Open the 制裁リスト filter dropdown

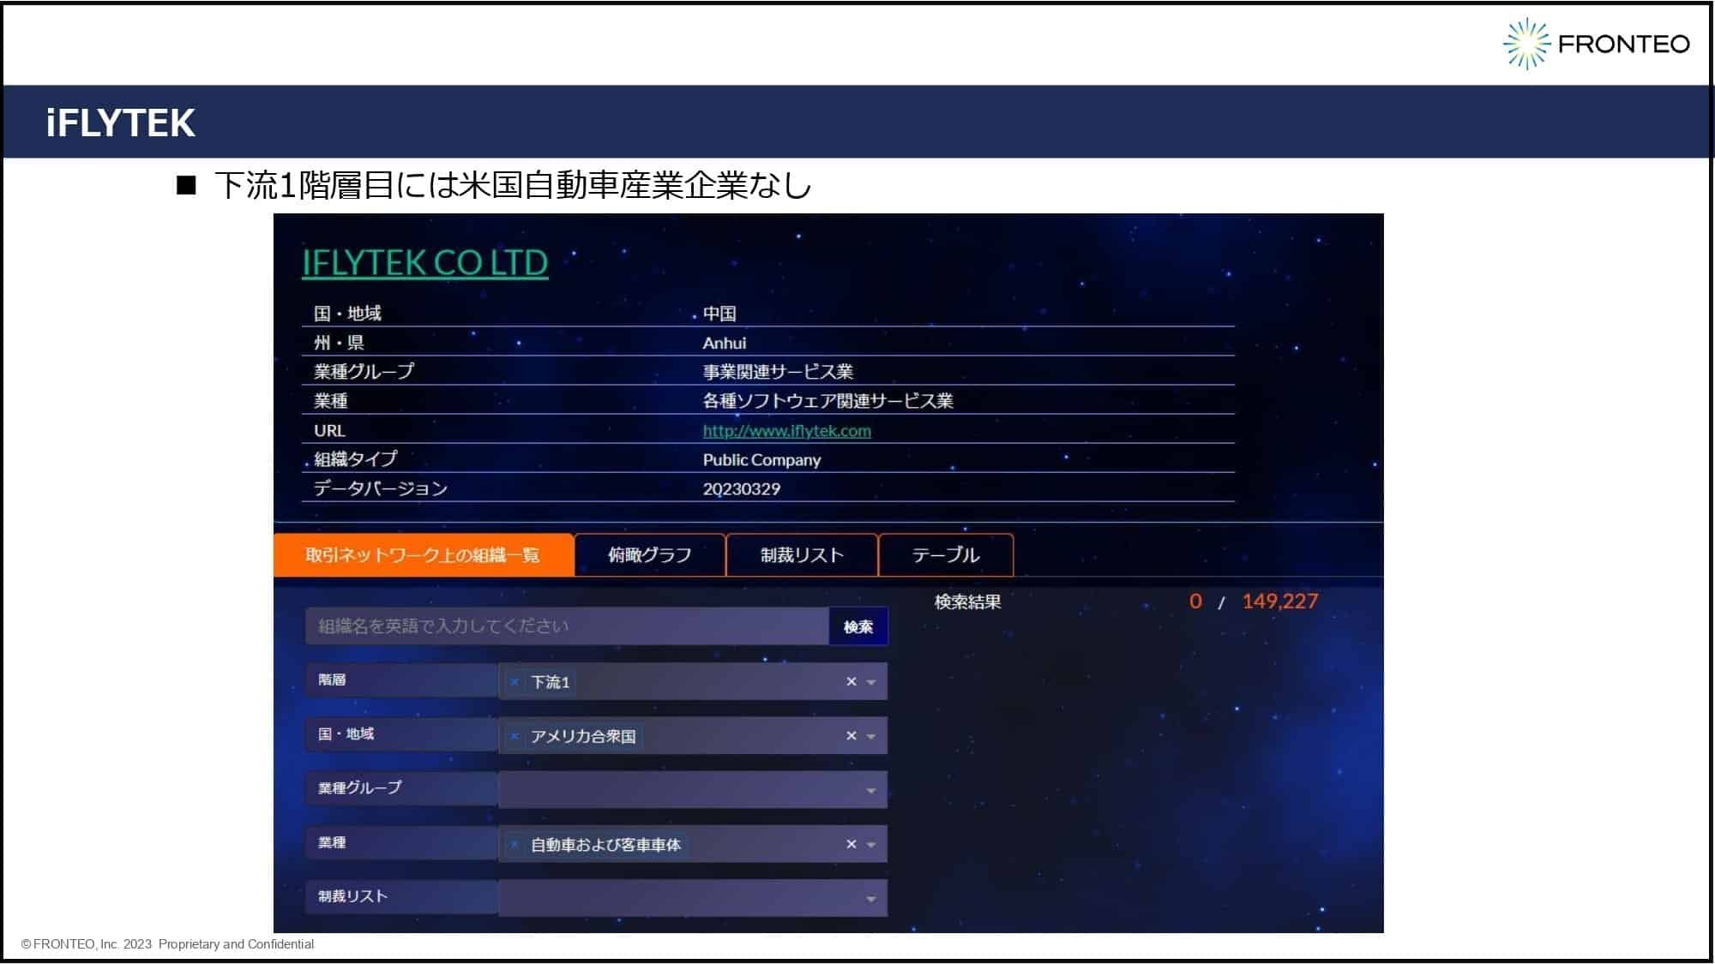pyautogui.click(x=693, y=898)
